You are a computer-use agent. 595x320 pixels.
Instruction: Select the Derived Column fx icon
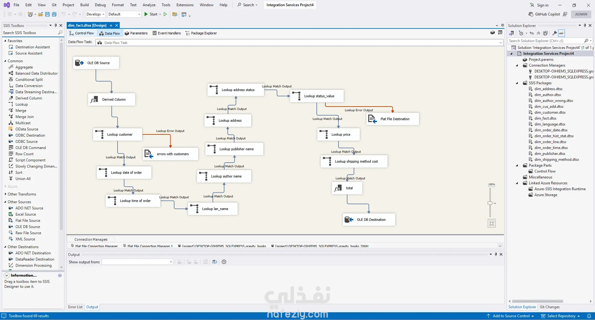(94, 99)
